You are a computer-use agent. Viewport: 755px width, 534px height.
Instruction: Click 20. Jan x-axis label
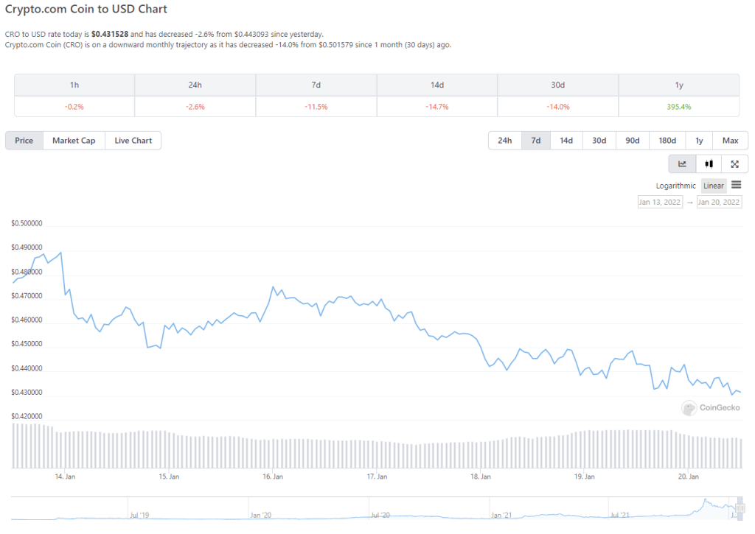point(688,477)
